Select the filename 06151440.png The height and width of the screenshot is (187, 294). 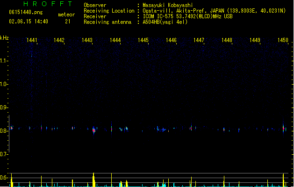click(26, 12)
